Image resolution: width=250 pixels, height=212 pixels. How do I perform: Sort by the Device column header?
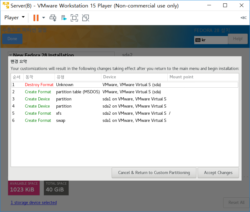tap(134, 77)
